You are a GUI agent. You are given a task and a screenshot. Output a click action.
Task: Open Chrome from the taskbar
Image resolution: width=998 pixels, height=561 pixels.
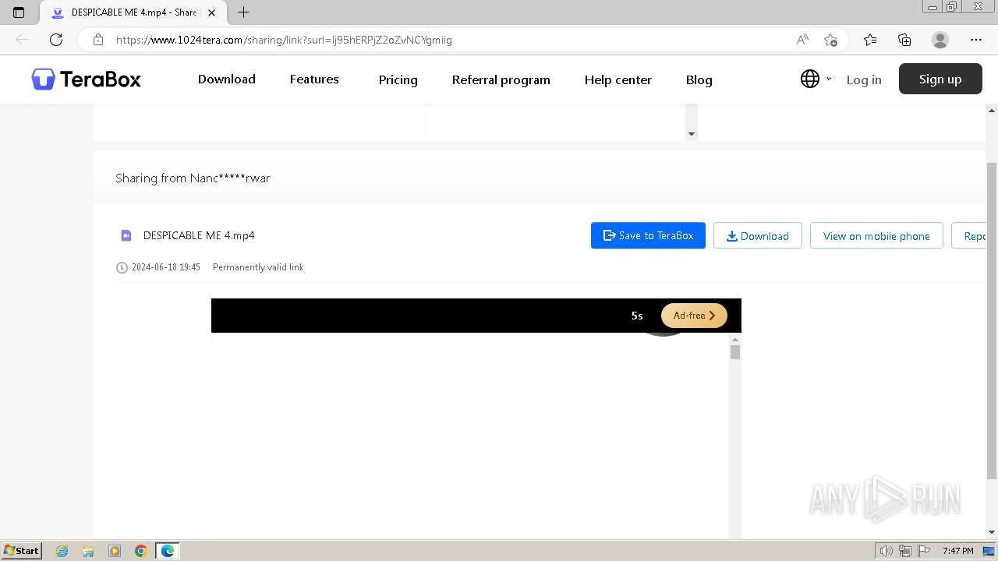point(141,551)
